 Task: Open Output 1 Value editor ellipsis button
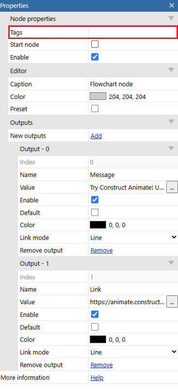[172, 302]
